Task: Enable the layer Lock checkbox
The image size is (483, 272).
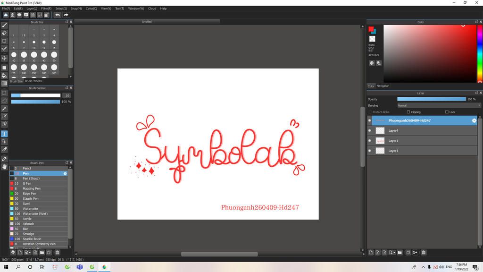Action: point(447,112)
